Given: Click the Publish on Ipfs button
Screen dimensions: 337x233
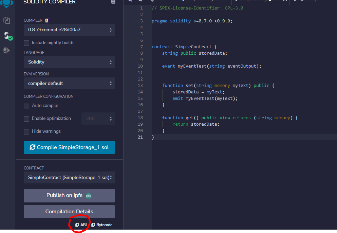Looking at the screenshot, I should (69, 196).
